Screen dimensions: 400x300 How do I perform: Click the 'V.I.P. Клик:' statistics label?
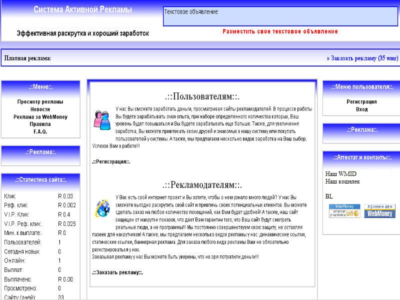click(x=16, y=214)
